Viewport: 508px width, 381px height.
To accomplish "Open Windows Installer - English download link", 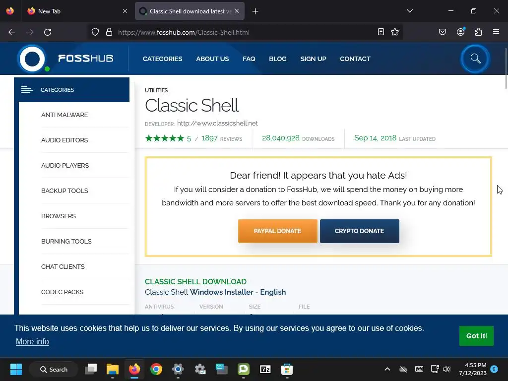I will pyautogui.click(x=238, y=292).
